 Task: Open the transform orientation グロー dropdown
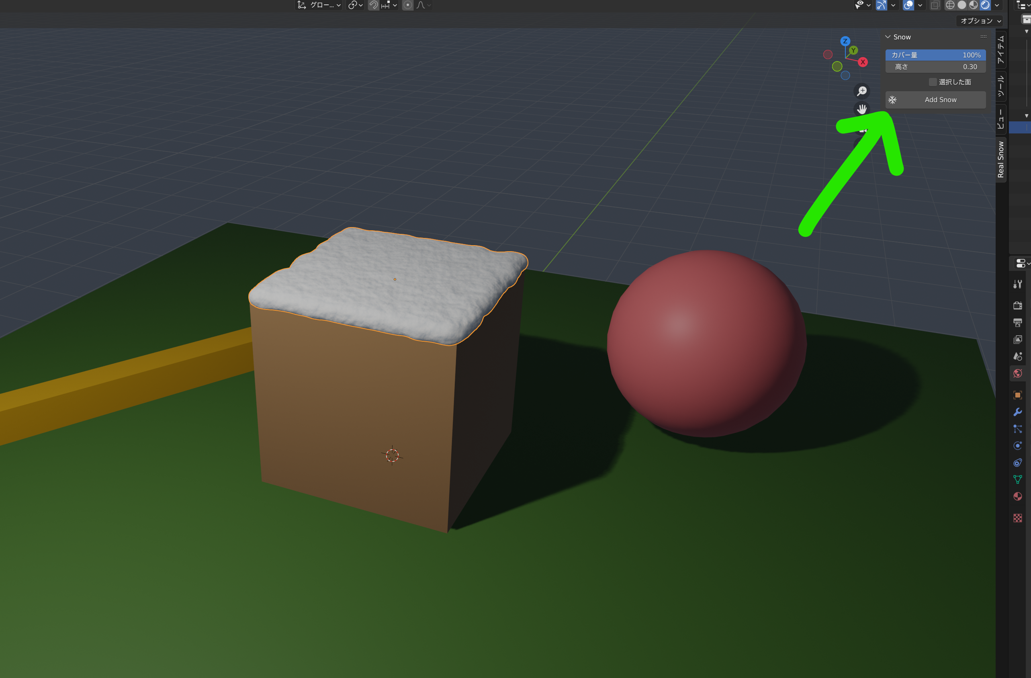[320, 5]
